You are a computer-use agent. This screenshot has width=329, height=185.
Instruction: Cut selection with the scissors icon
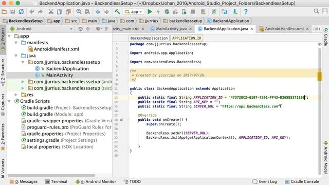click(x=51, y=12)
